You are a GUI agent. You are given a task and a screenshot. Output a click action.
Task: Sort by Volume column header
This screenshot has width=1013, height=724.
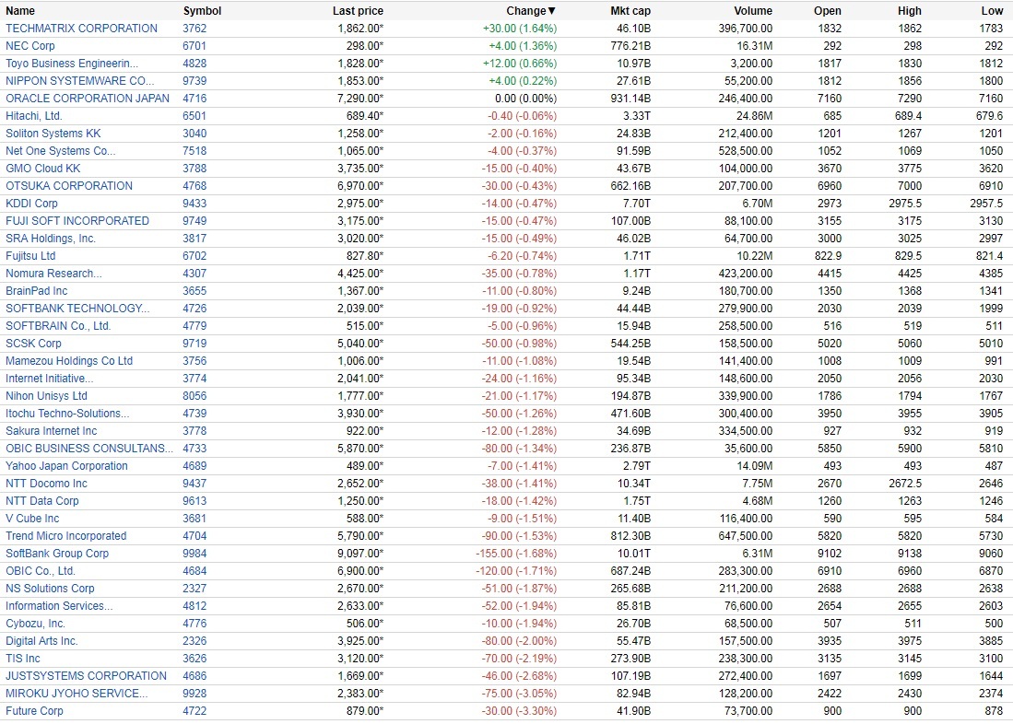[753, 11]
